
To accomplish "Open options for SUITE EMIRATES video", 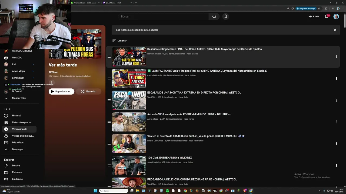I will click(336, 144).
